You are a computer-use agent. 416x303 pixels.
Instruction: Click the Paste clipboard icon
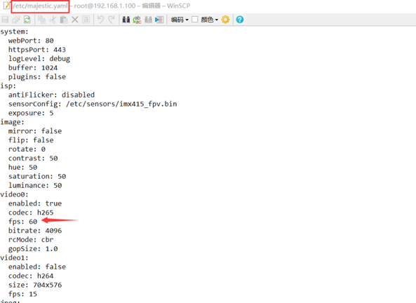pyautogui.click(x=64, y=20)
